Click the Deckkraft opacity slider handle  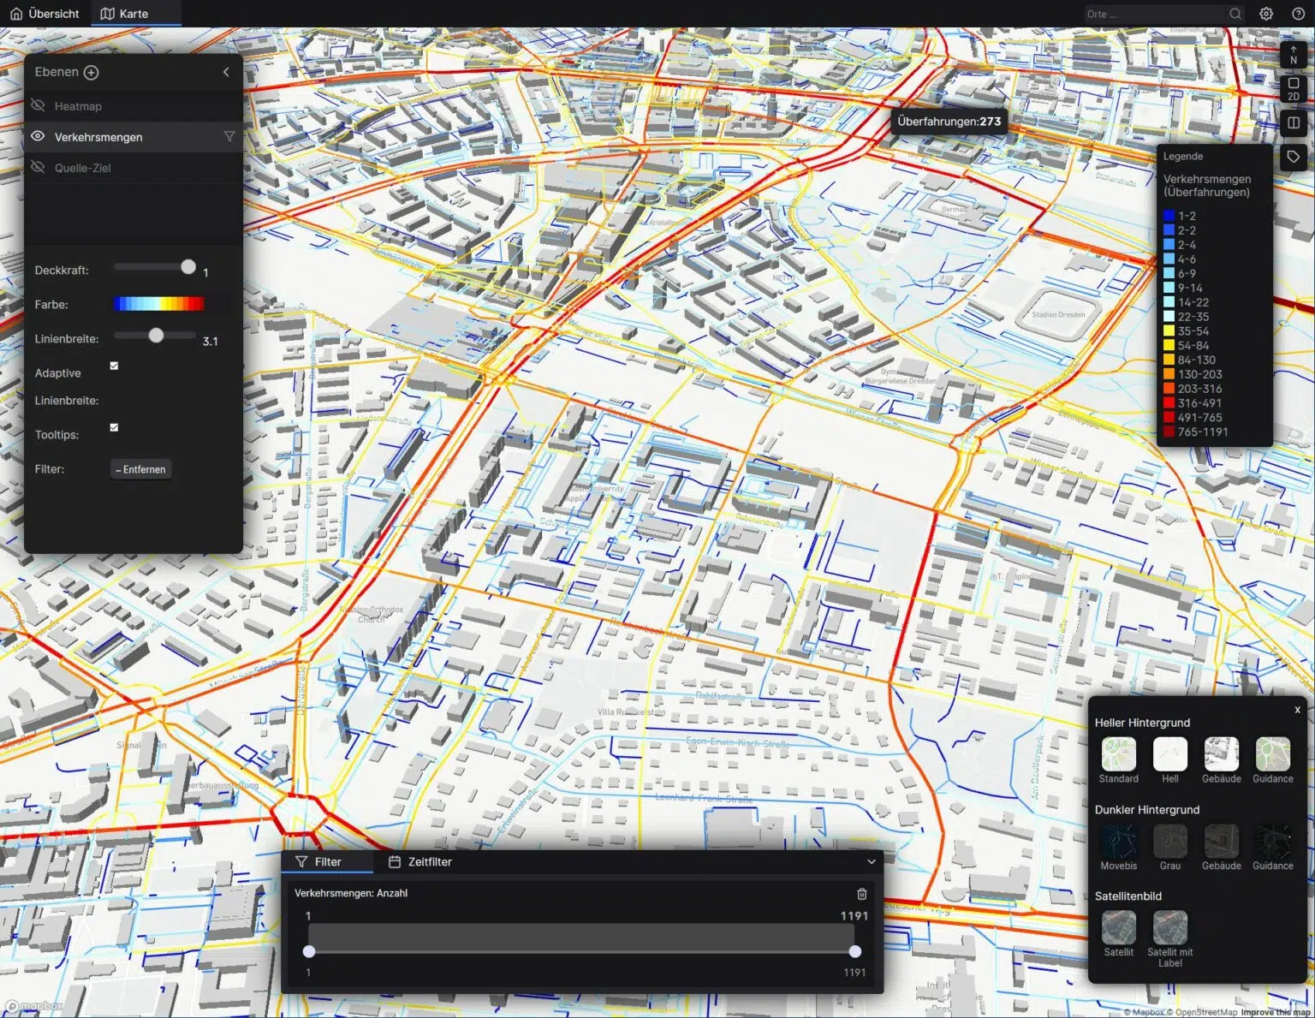(x=188, y=267)
